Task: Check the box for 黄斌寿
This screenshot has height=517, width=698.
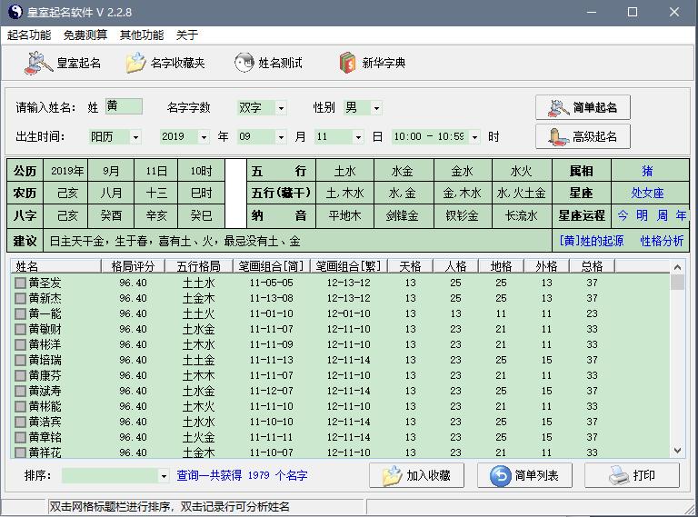Action: [x=20, y=391]
